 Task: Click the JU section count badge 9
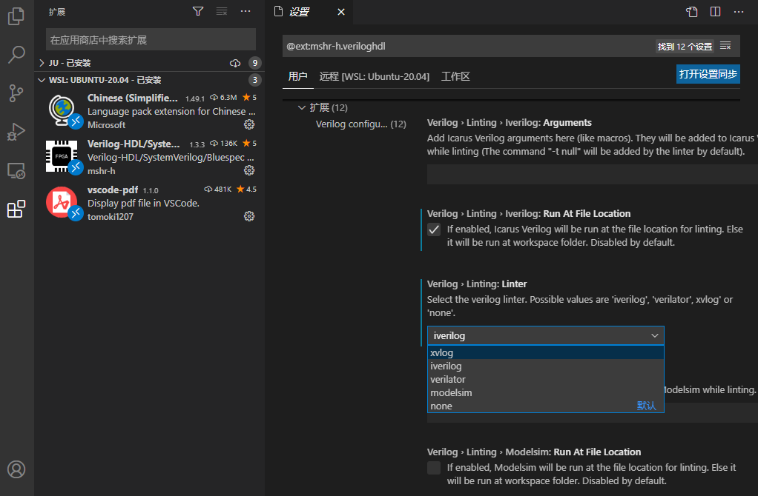tap(254, 63)
